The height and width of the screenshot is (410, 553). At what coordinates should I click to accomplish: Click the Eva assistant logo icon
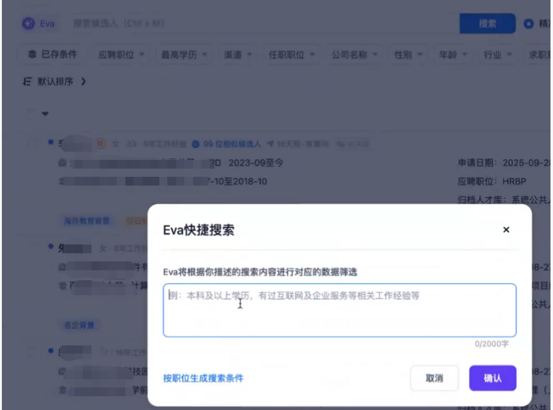click(29, 24)
